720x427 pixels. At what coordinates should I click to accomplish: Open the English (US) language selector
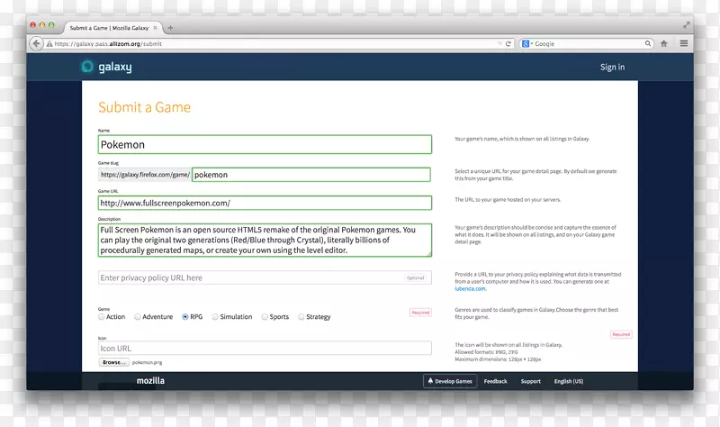click(x=569, y=381)
